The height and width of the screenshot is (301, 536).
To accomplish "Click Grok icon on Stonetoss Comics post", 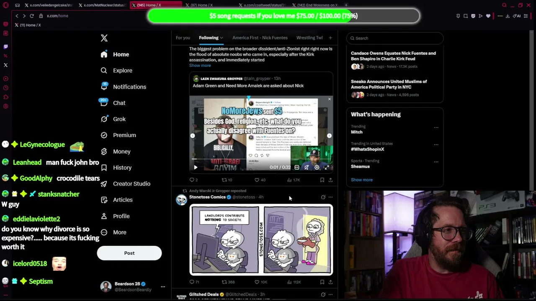I will click(x=323, y=197).
